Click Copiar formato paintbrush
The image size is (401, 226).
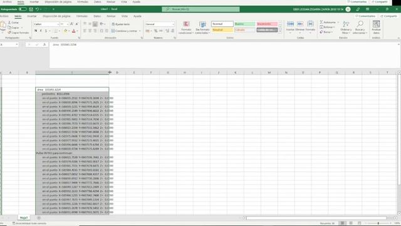18,33
